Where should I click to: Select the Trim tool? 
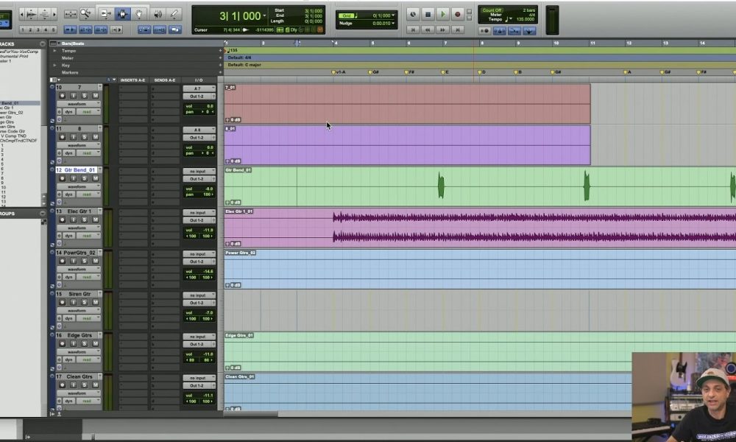coord(105,13)
